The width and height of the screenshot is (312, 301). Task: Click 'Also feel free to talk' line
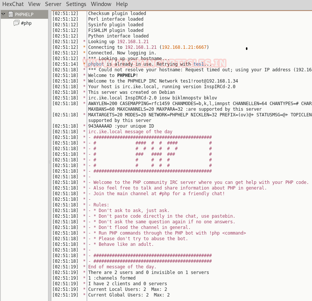180,188
